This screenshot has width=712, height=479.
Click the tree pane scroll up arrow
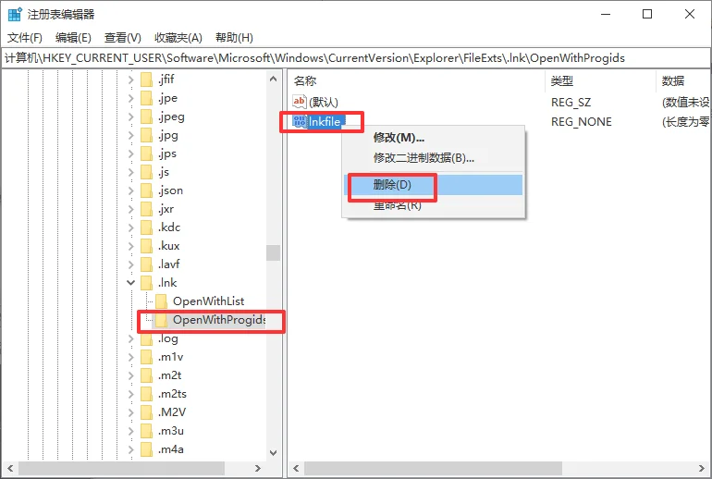pyautogui.click(x=273, y=79)
